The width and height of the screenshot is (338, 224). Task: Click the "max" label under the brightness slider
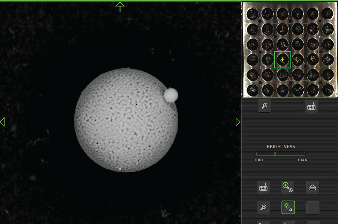coord(302,160)
